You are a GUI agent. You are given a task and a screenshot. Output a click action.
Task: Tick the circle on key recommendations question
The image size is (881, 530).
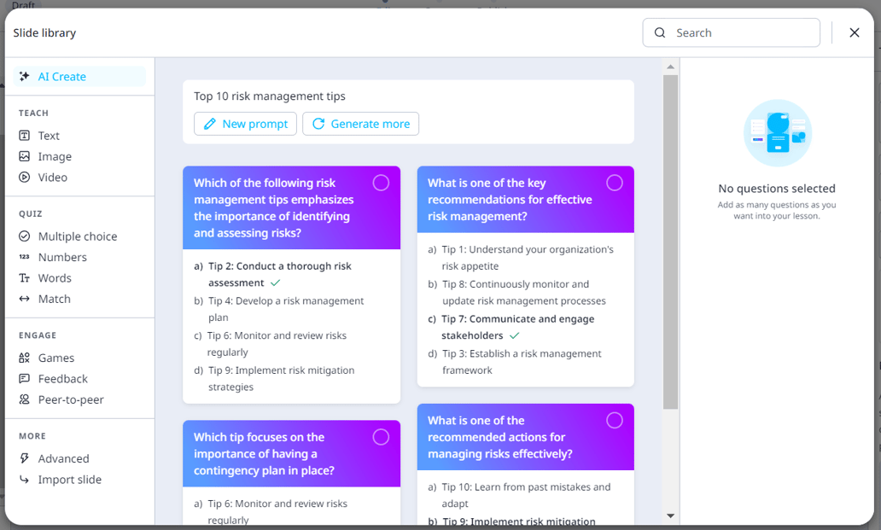(614, 183)
